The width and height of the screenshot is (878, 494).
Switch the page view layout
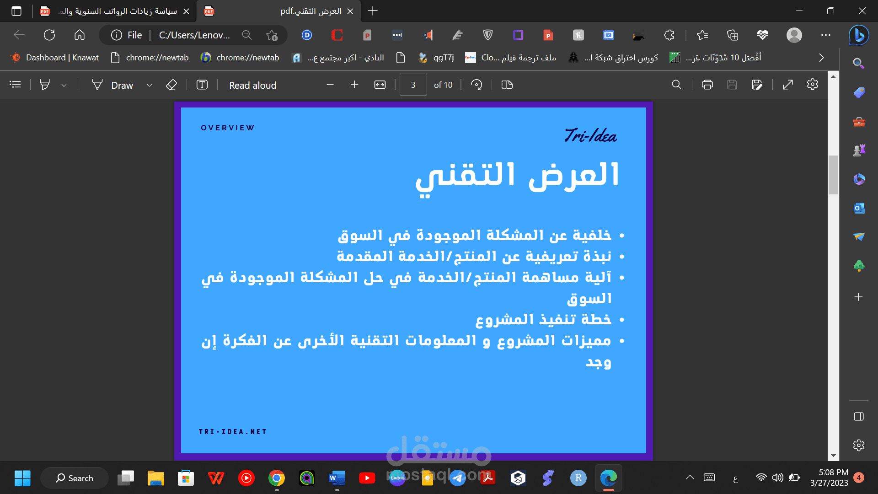(507, 85)
